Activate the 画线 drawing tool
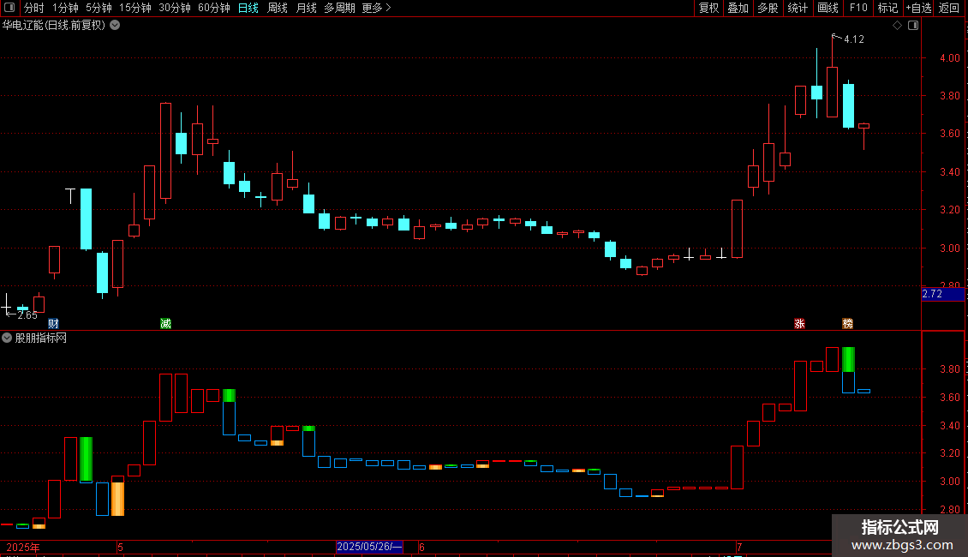 click(x=828, y=8)
